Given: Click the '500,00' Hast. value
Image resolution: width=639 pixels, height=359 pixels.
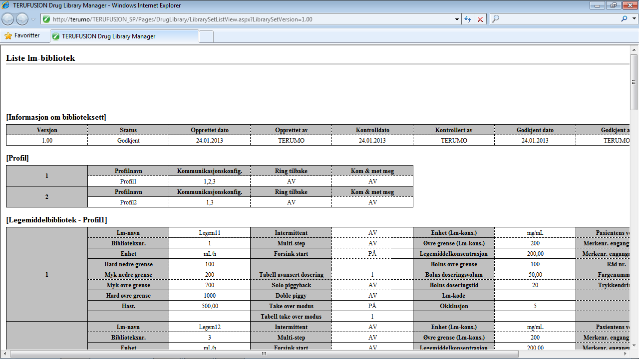Looking at the screenshot, I should click(x=210, y=306).
